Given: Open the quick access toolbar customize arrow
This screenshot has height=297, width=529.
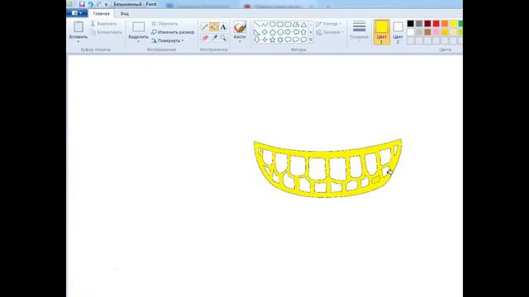Looking at the screenshot, I should point(107,5).
